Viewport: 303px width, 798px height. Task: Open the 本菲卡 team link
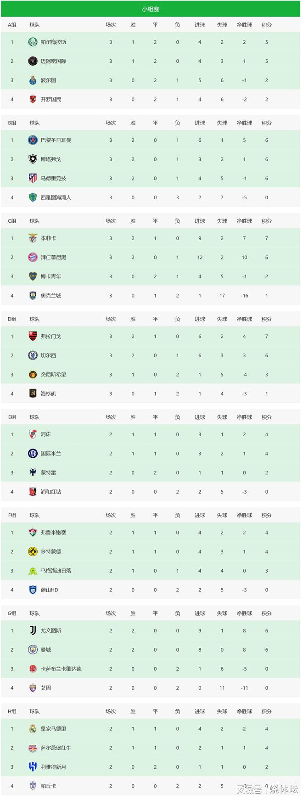tap(48, 238)
